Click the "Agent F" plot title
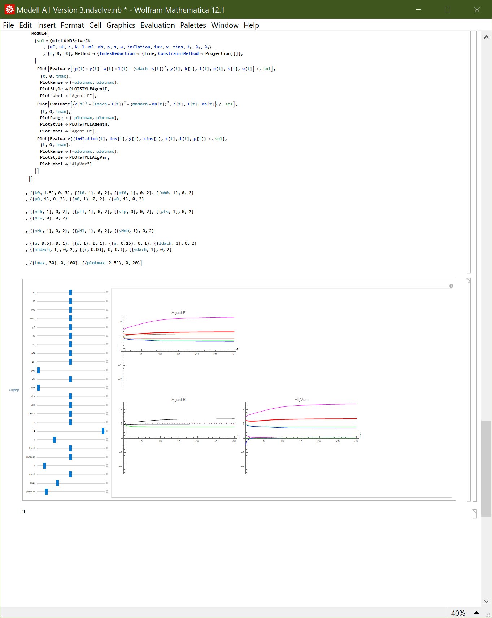 (x=178, y=313)
